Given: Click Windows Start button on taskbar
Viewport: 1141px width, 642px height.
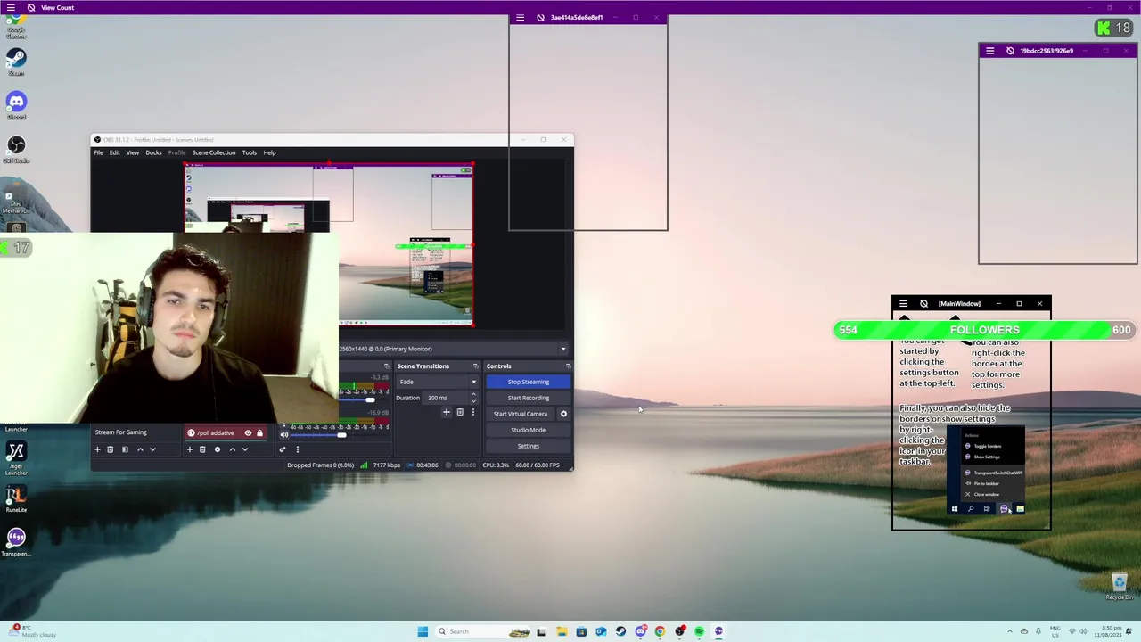Looking at the screenshot, I should [423, 631].
